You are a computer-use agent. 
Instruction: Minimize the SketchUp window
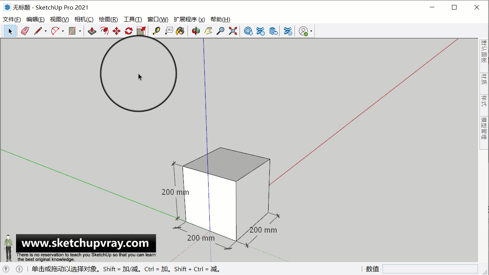click(432, 7)
